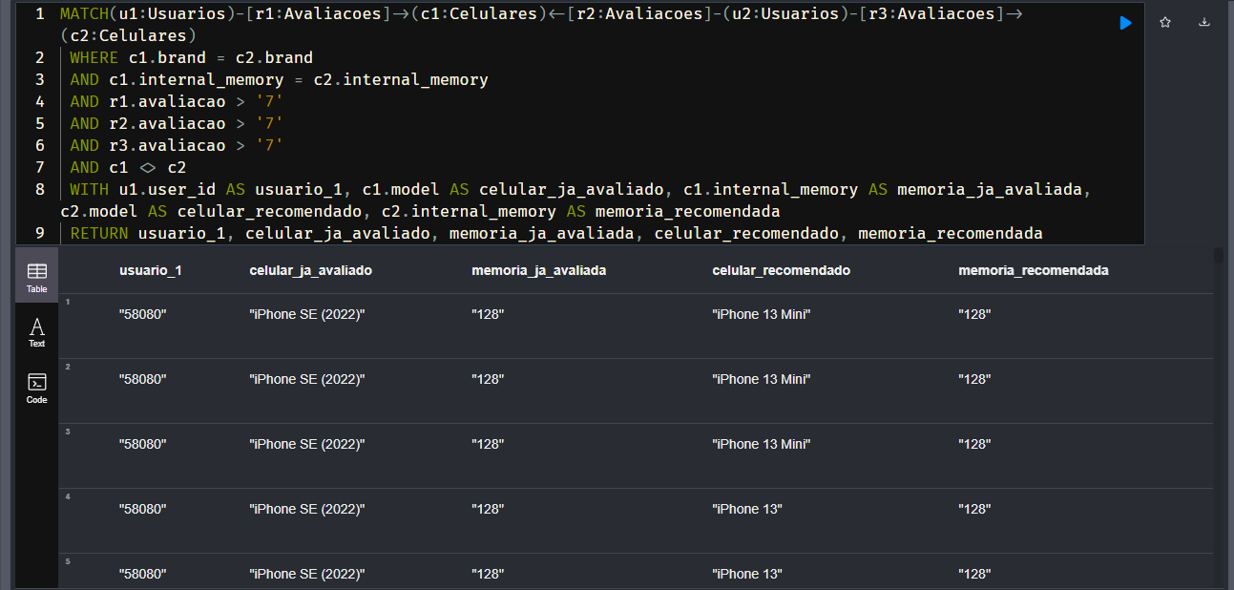This screenshot has height=590, width=1234.
Task: Run the Cypher query with the play button
Action: (1126, 23)
